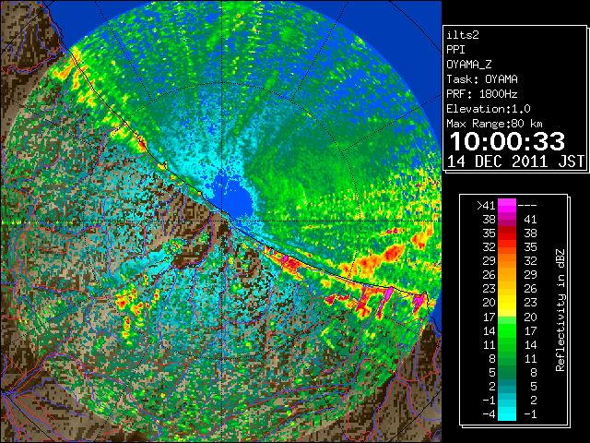Click the "PRF: 1800Hz" text
Image resolution: width=590 pixels, height=443 pixels.
(x=482, y=94)
